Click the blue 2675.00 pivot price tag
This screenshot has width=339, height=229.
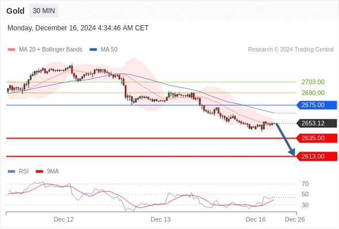[x=317, y=105]
